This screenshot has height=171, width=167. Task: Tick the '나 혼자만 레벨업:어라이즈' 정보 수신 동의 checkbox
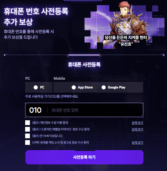pos(27,129)
